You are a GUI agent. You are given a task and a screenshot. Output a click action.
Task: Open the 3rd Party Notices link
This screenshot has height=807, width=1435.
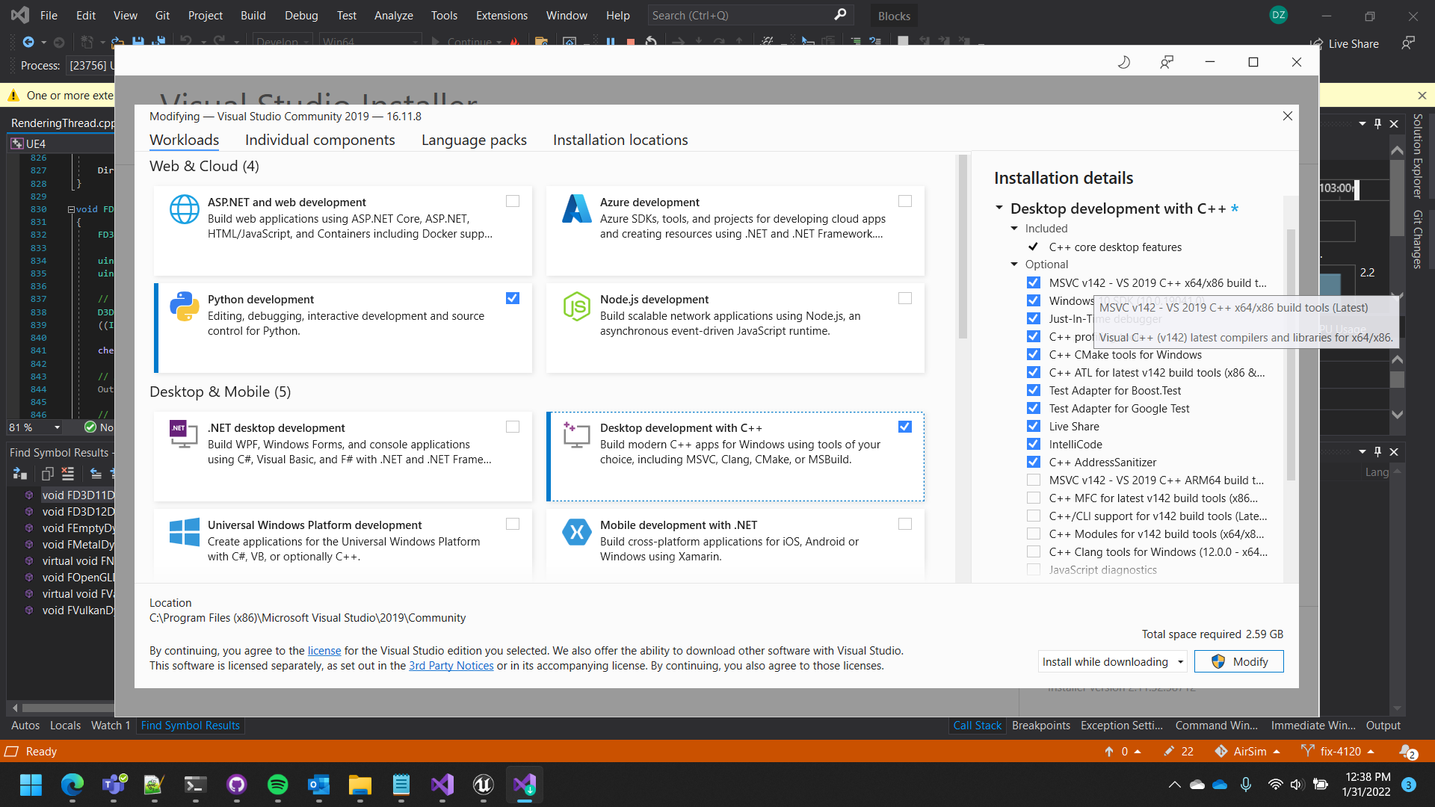click(x=451, y=665)
